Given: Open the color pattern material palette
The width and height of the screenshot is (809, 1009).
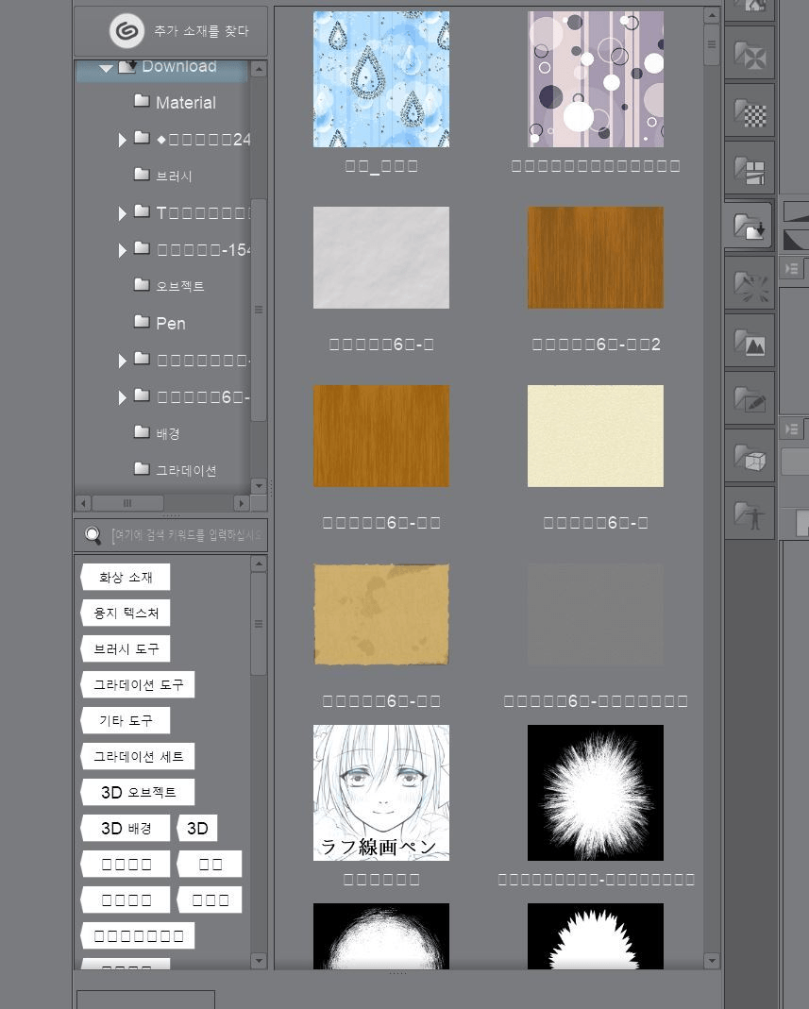Looking at the screenshot, I should (750, 56).
